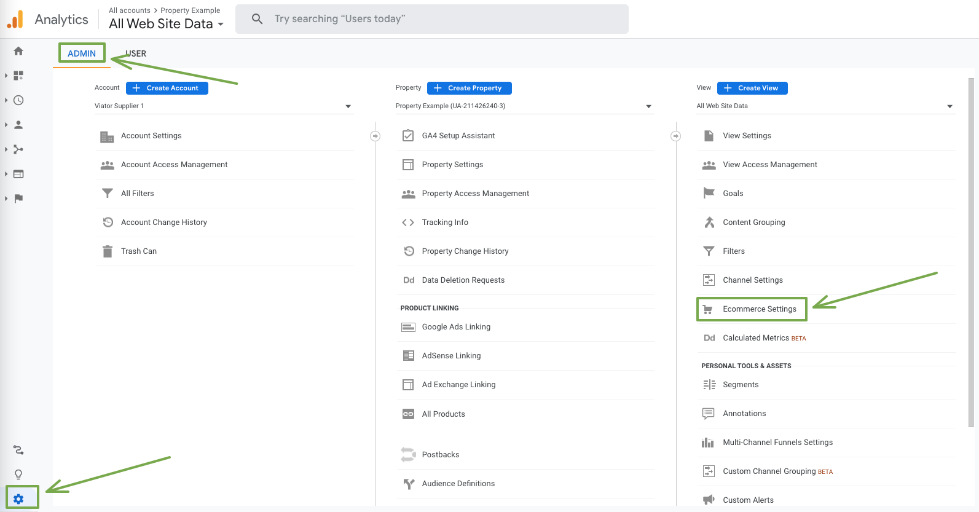The height and width of the screenshot is (512, 979).
Task: Expand the Conversions section arrow in sidebar
Action: click(x=6, y=199)
